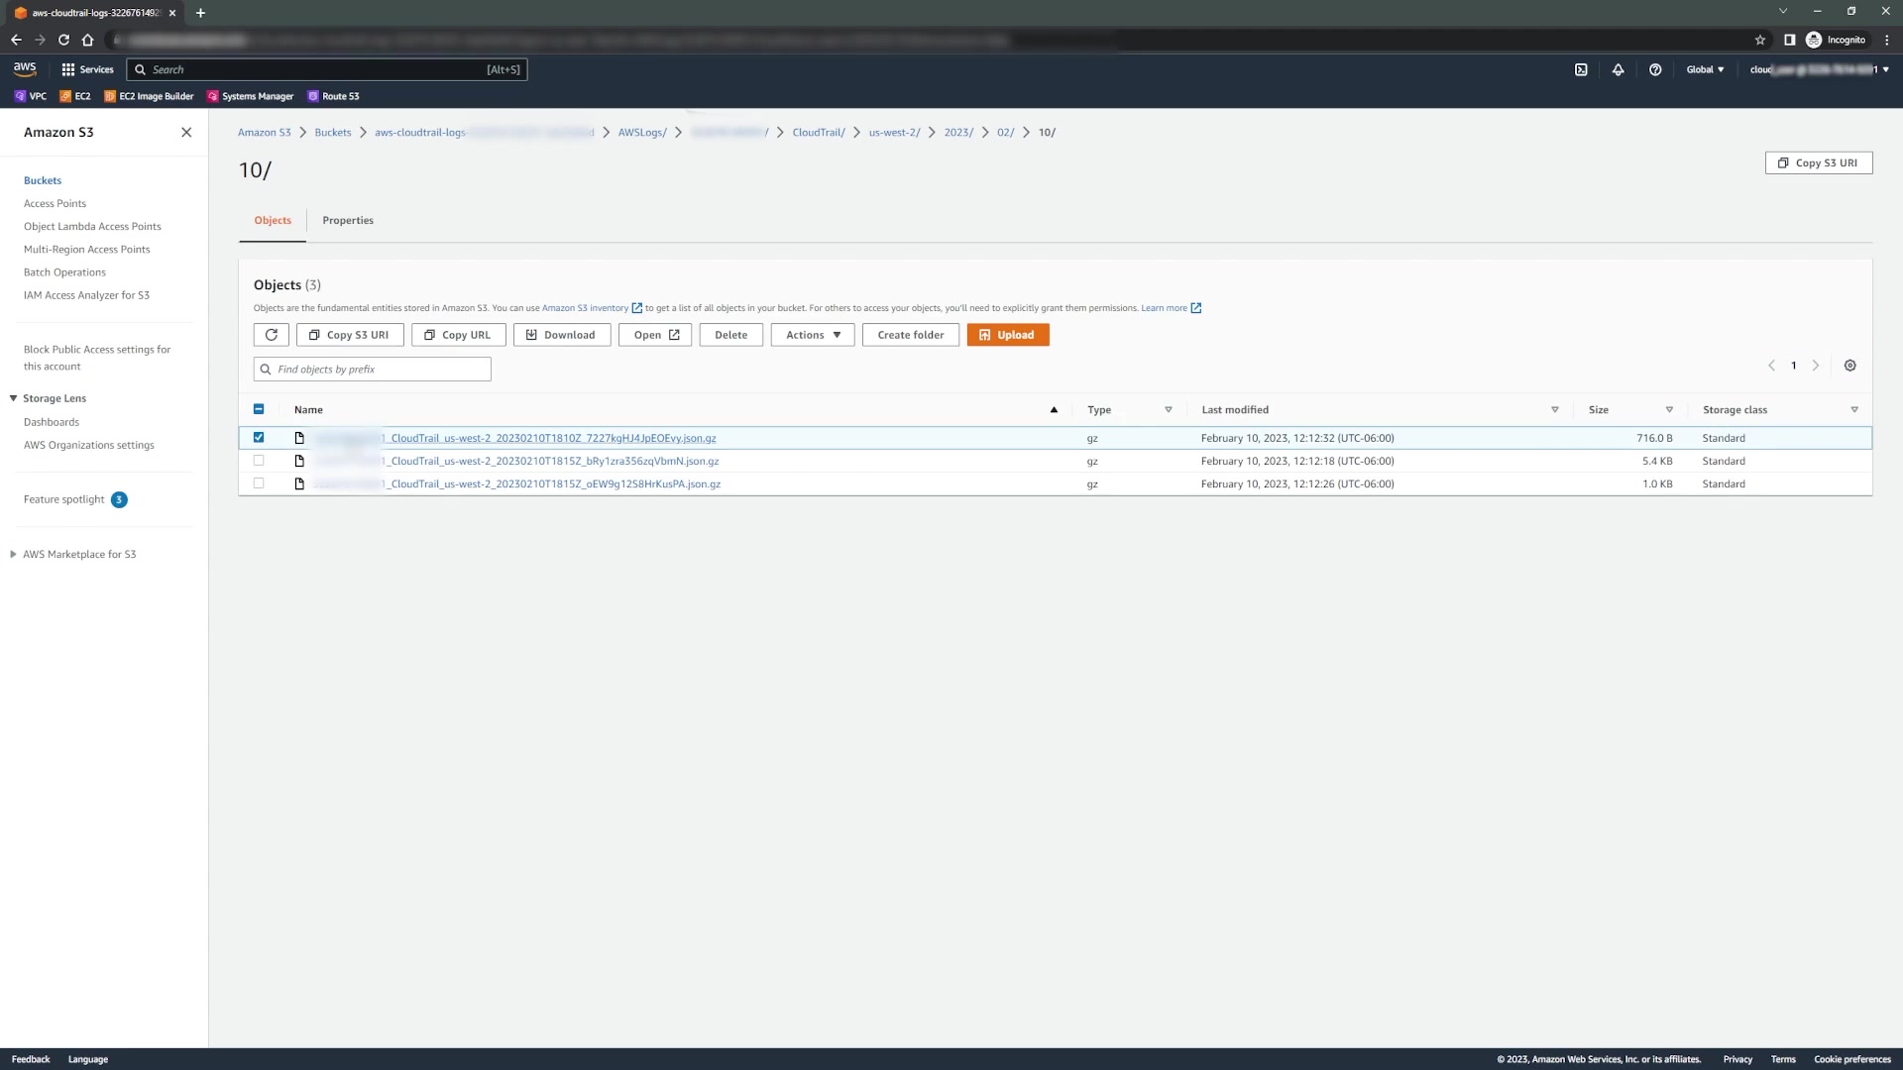
Task: Click the AWS logo home icon
Action: [25, 68]
